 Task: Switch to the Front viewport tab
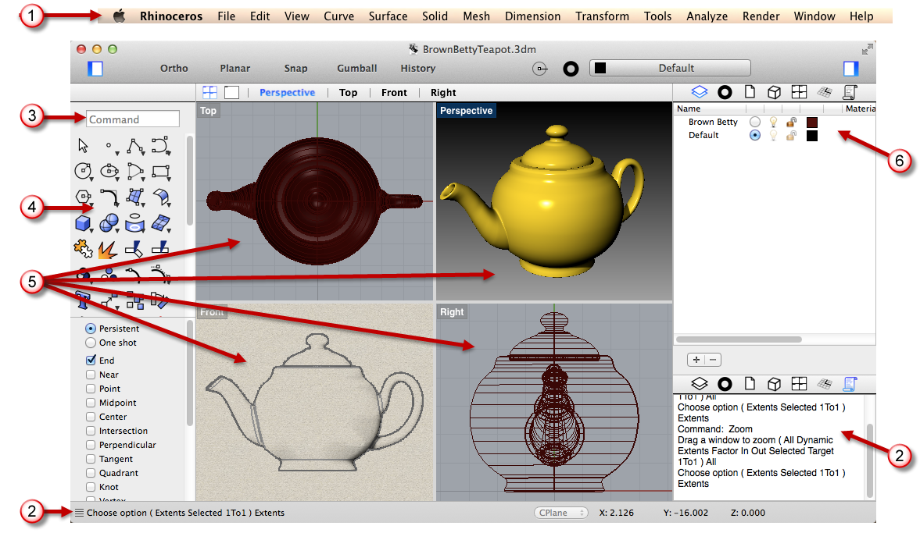click(394, 93)
